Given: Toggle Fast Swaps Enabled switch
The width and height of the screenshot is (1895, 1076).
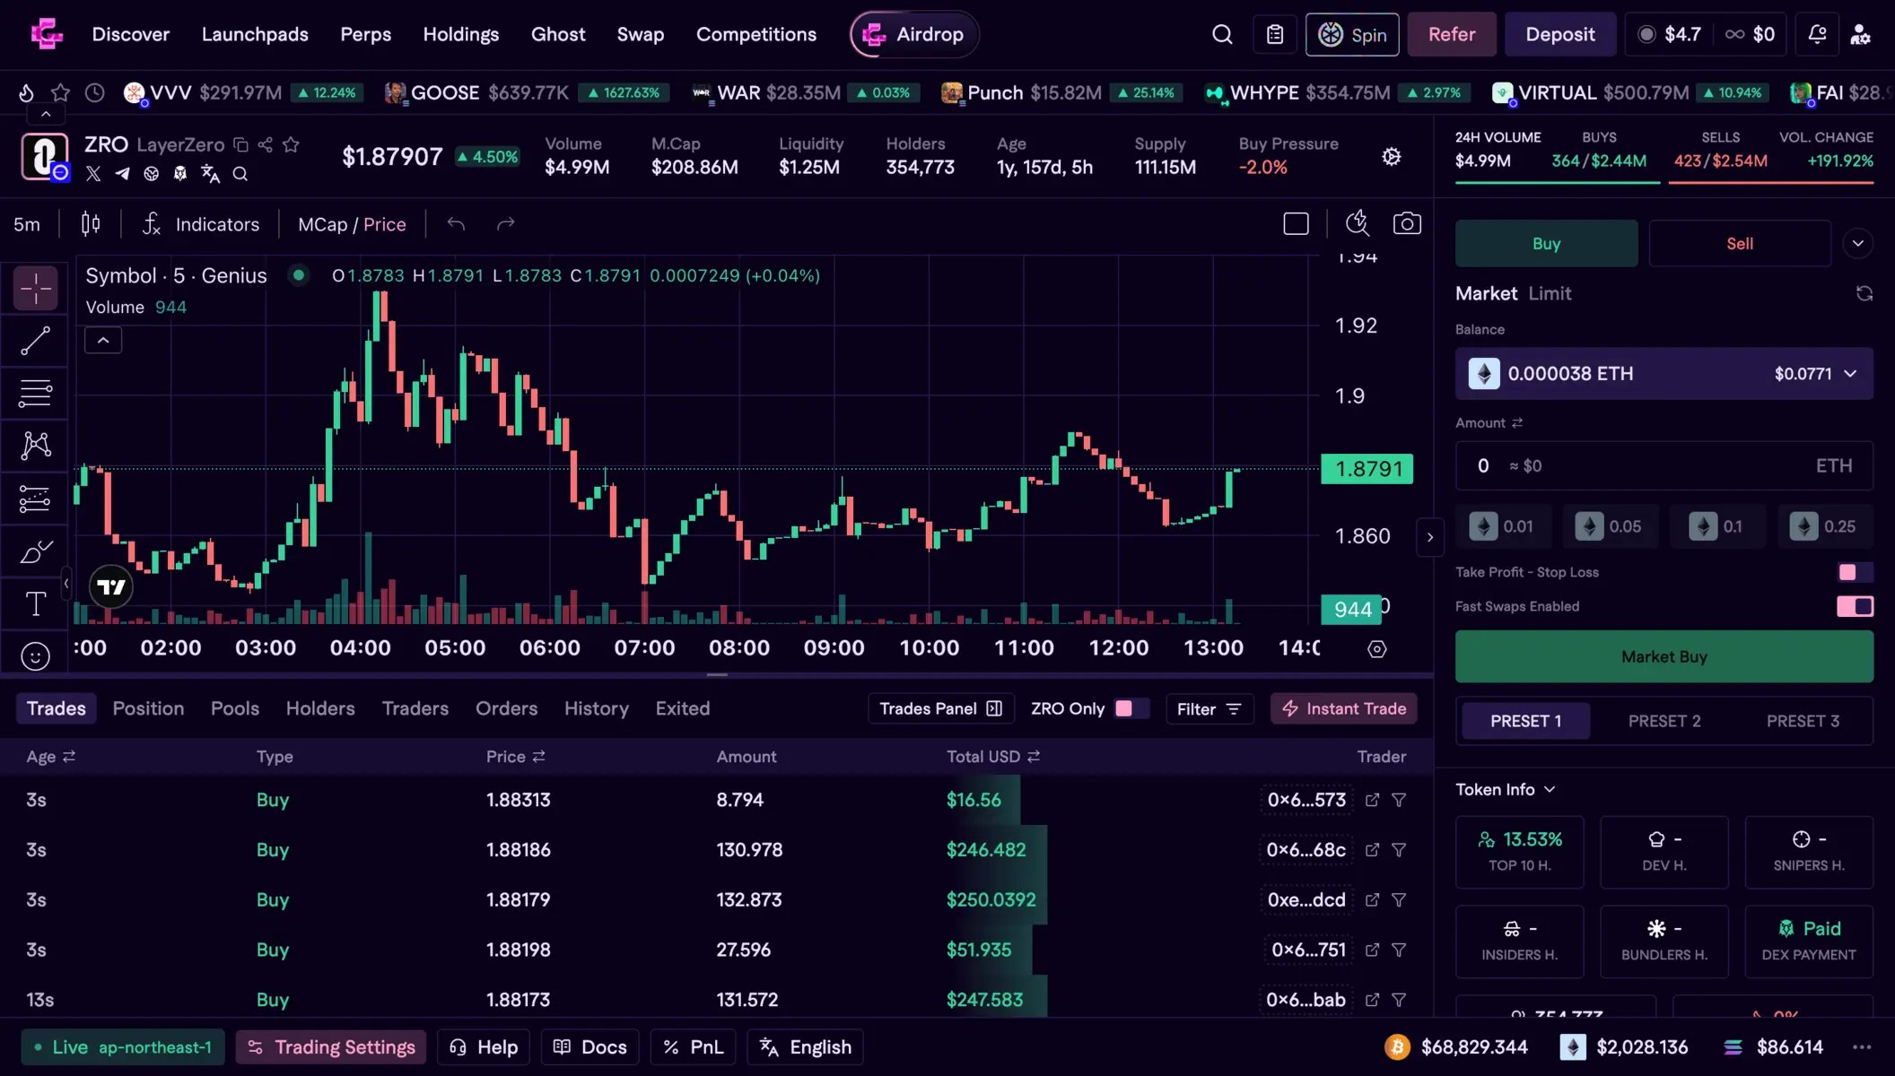Looking at the screenshot, I should coord(1855,606).
